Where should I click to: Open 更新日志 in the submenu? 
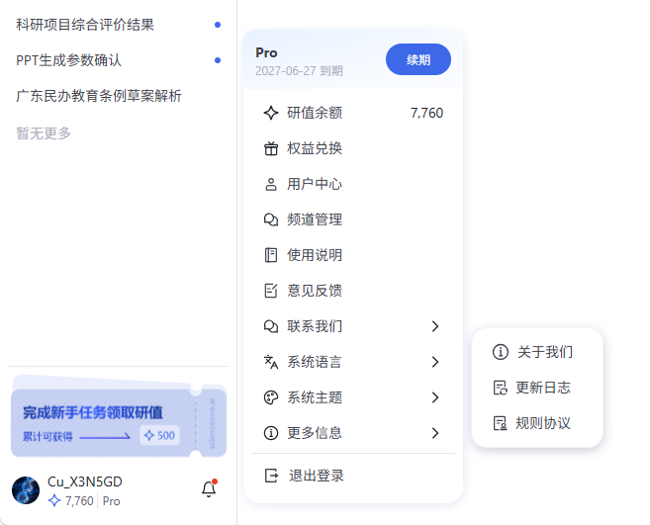[x=537, y=388]
